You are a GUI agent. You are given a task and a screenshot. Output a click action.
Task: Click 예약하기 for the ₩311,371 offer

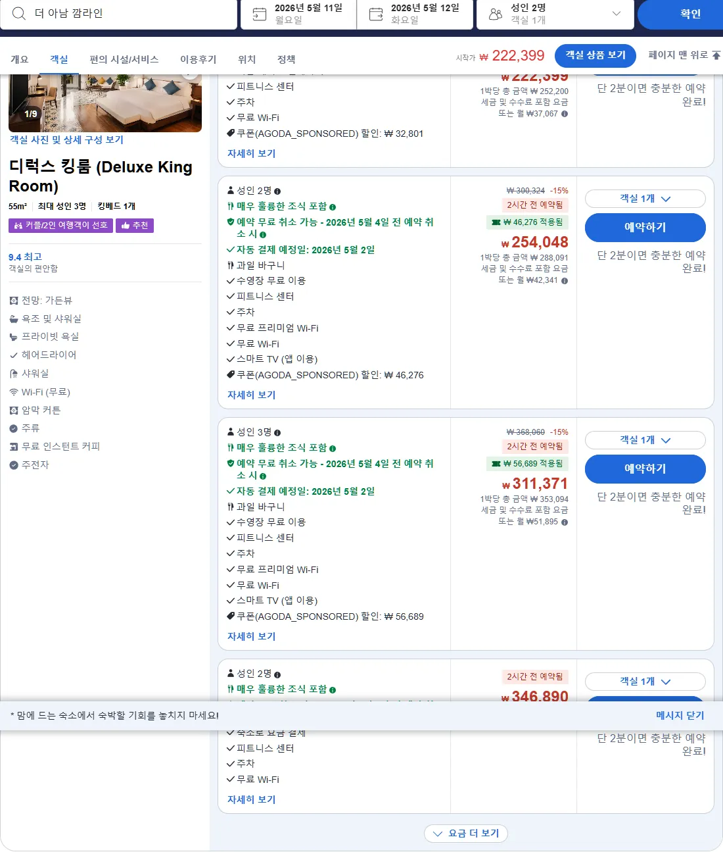tap(645, 469)
